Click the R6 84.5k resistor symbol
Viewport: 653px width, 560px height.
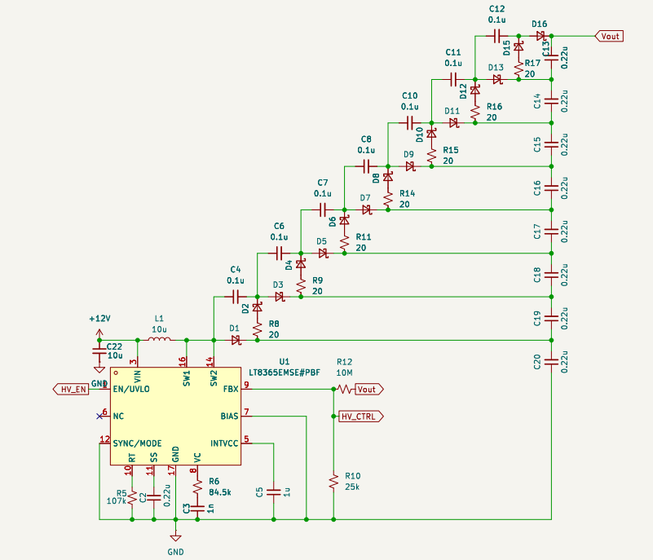(x=196, y=487)
